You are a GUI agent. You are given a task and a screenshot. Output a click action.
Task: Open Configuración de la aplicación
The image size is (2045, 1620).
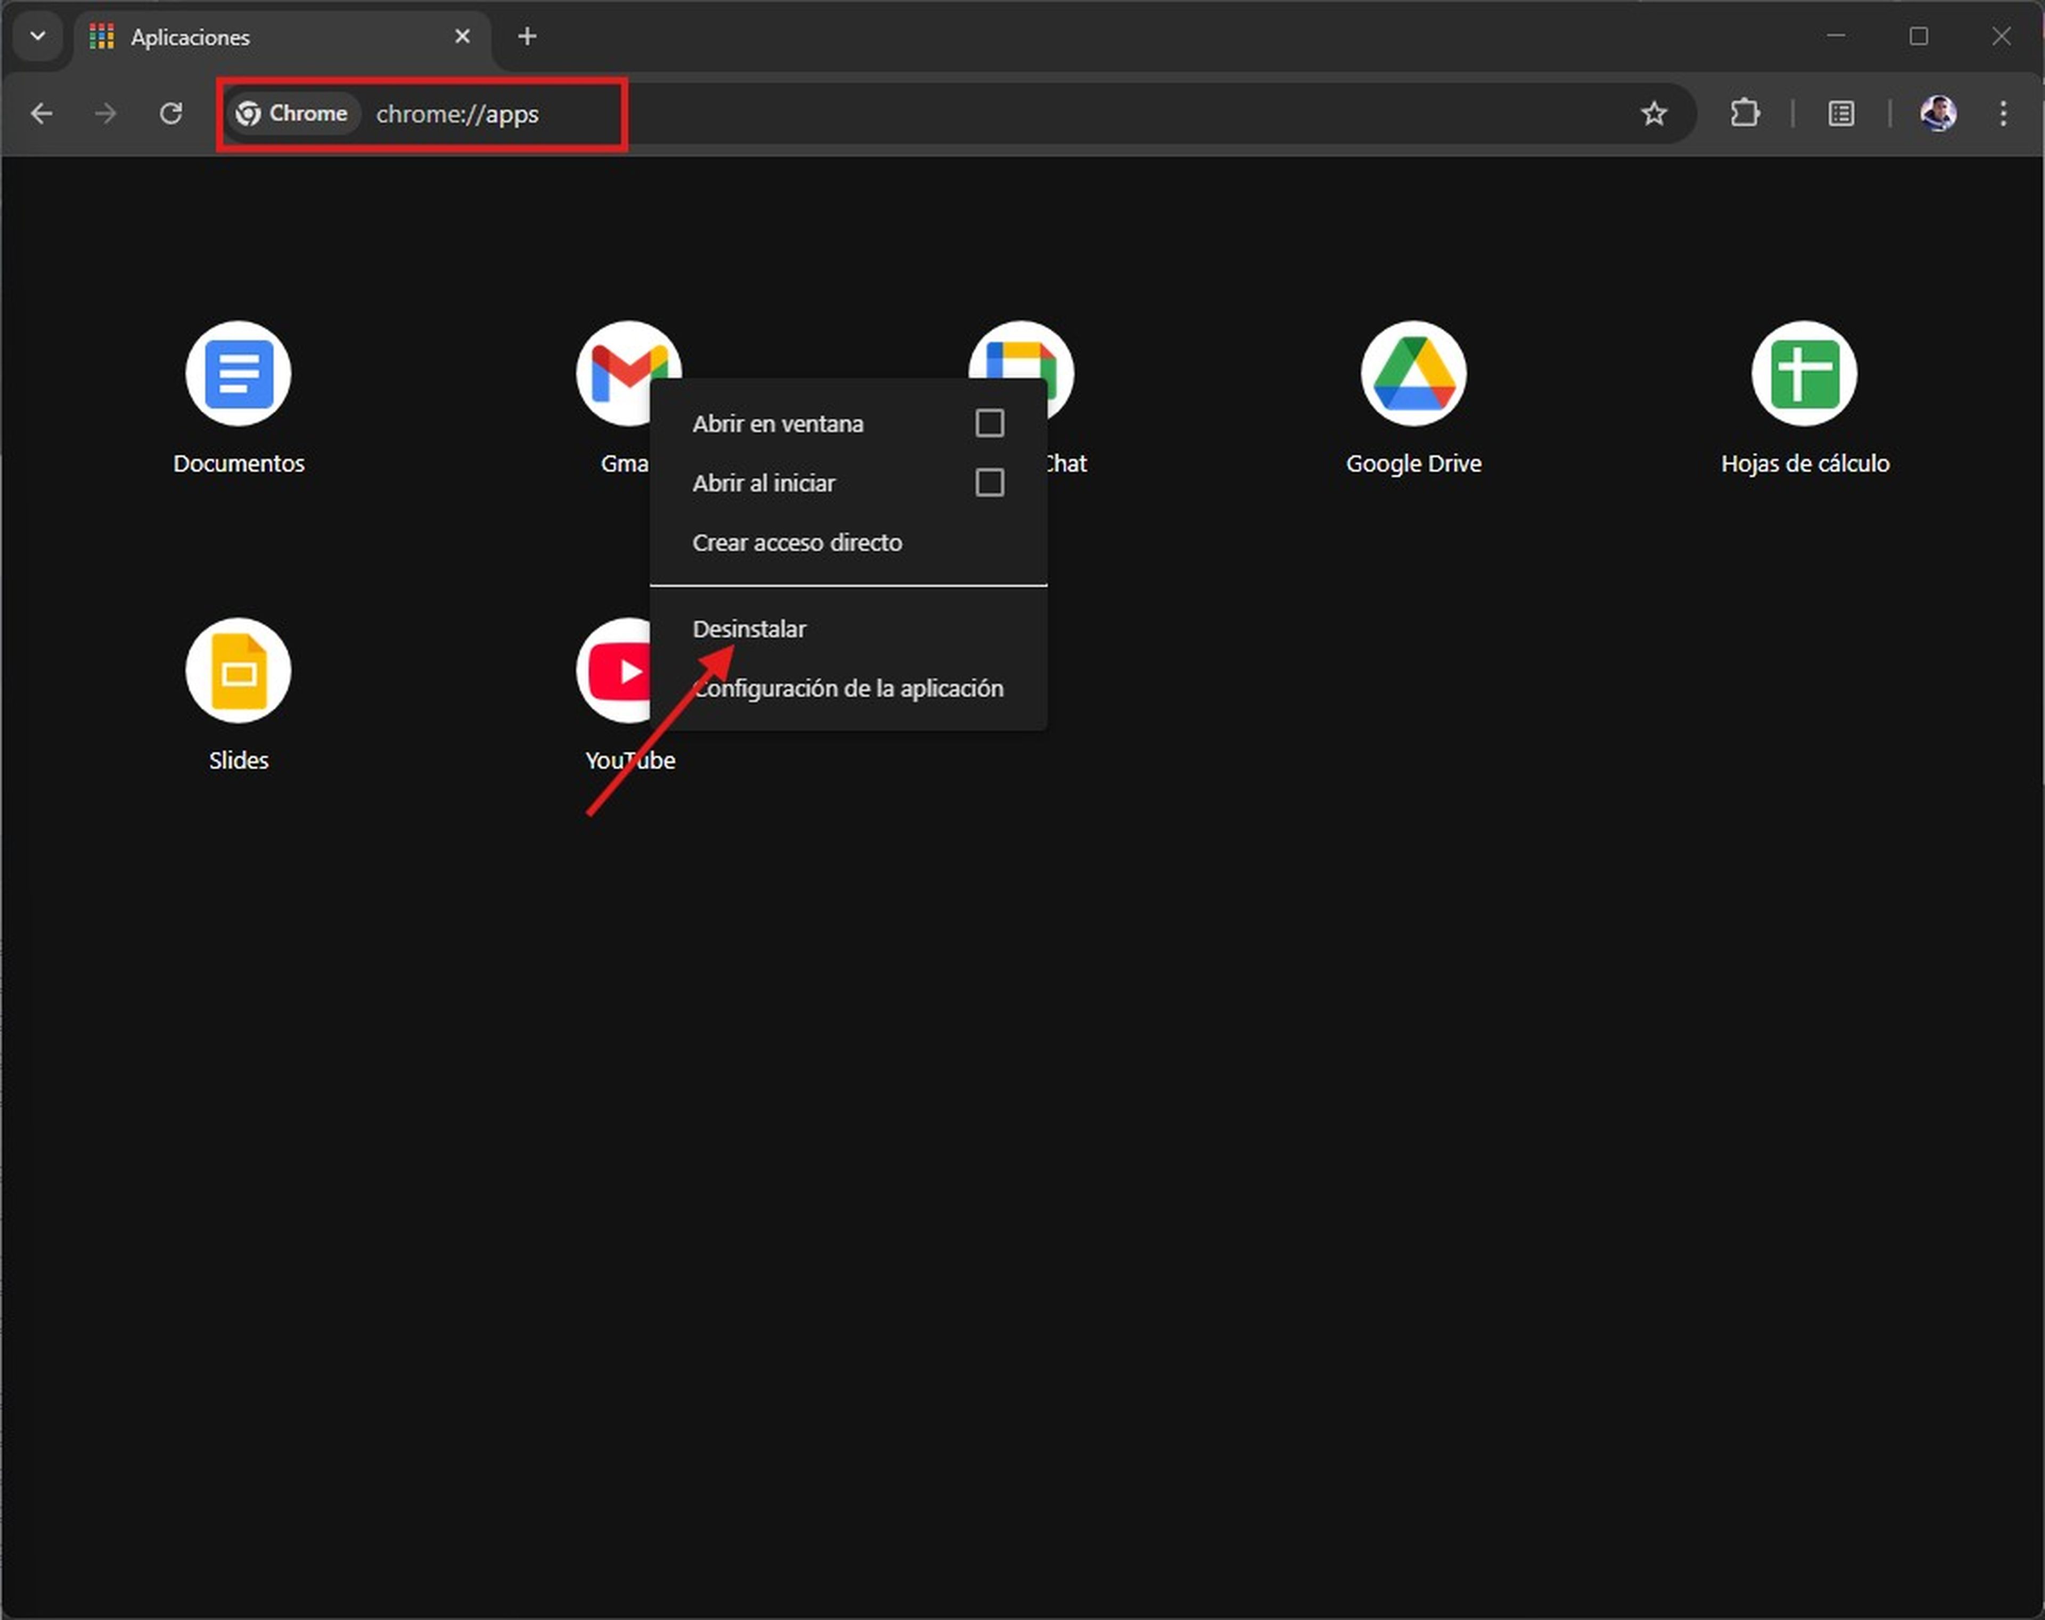coord(848,688)
